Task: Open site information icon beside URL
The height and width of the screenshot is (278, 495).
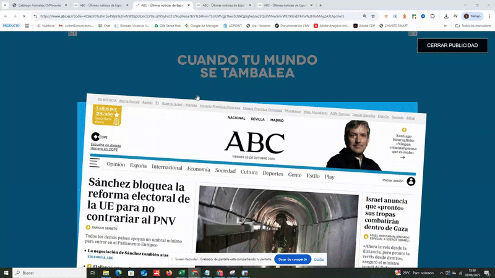Action: coord(35,16)
